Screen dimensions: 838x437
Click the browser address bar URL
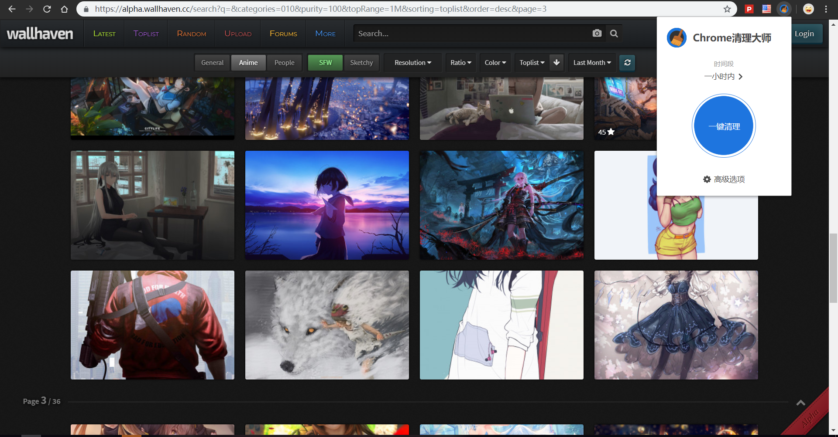click(320, 9)
